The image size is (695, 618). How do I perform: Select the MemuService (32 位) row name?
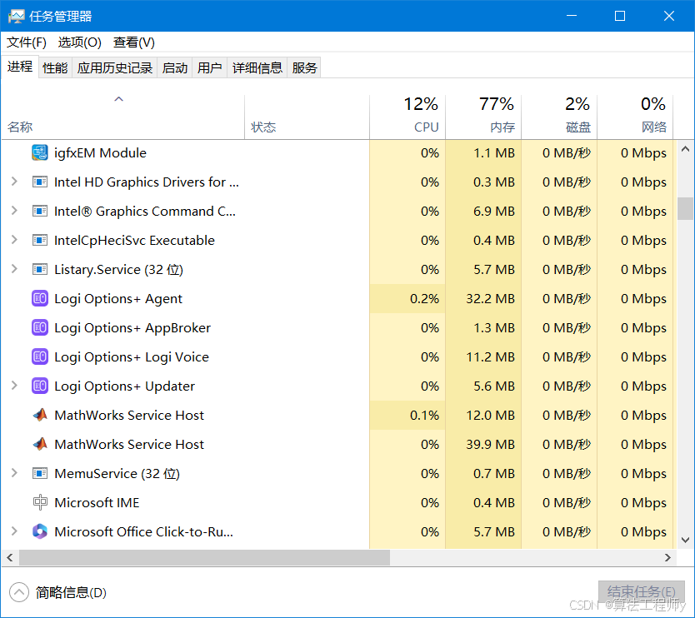pos(117,474)
